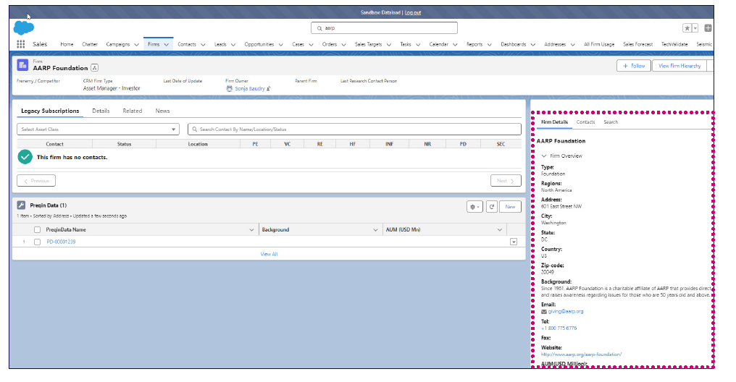Image resolution: width=736 pixels, height=382 pixels.
Task: Go to the Home nav tab
Action: coord(67,44)
